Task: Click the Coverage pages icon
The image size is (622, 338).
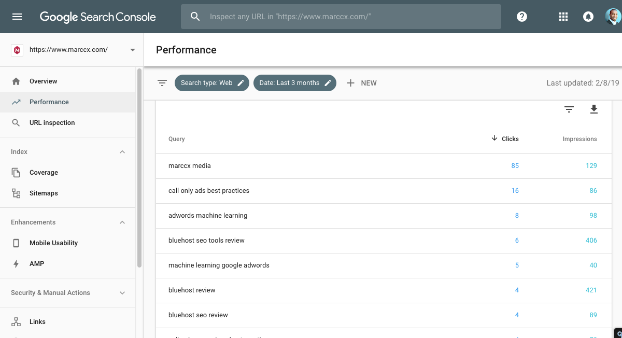Action: (16, 173)
